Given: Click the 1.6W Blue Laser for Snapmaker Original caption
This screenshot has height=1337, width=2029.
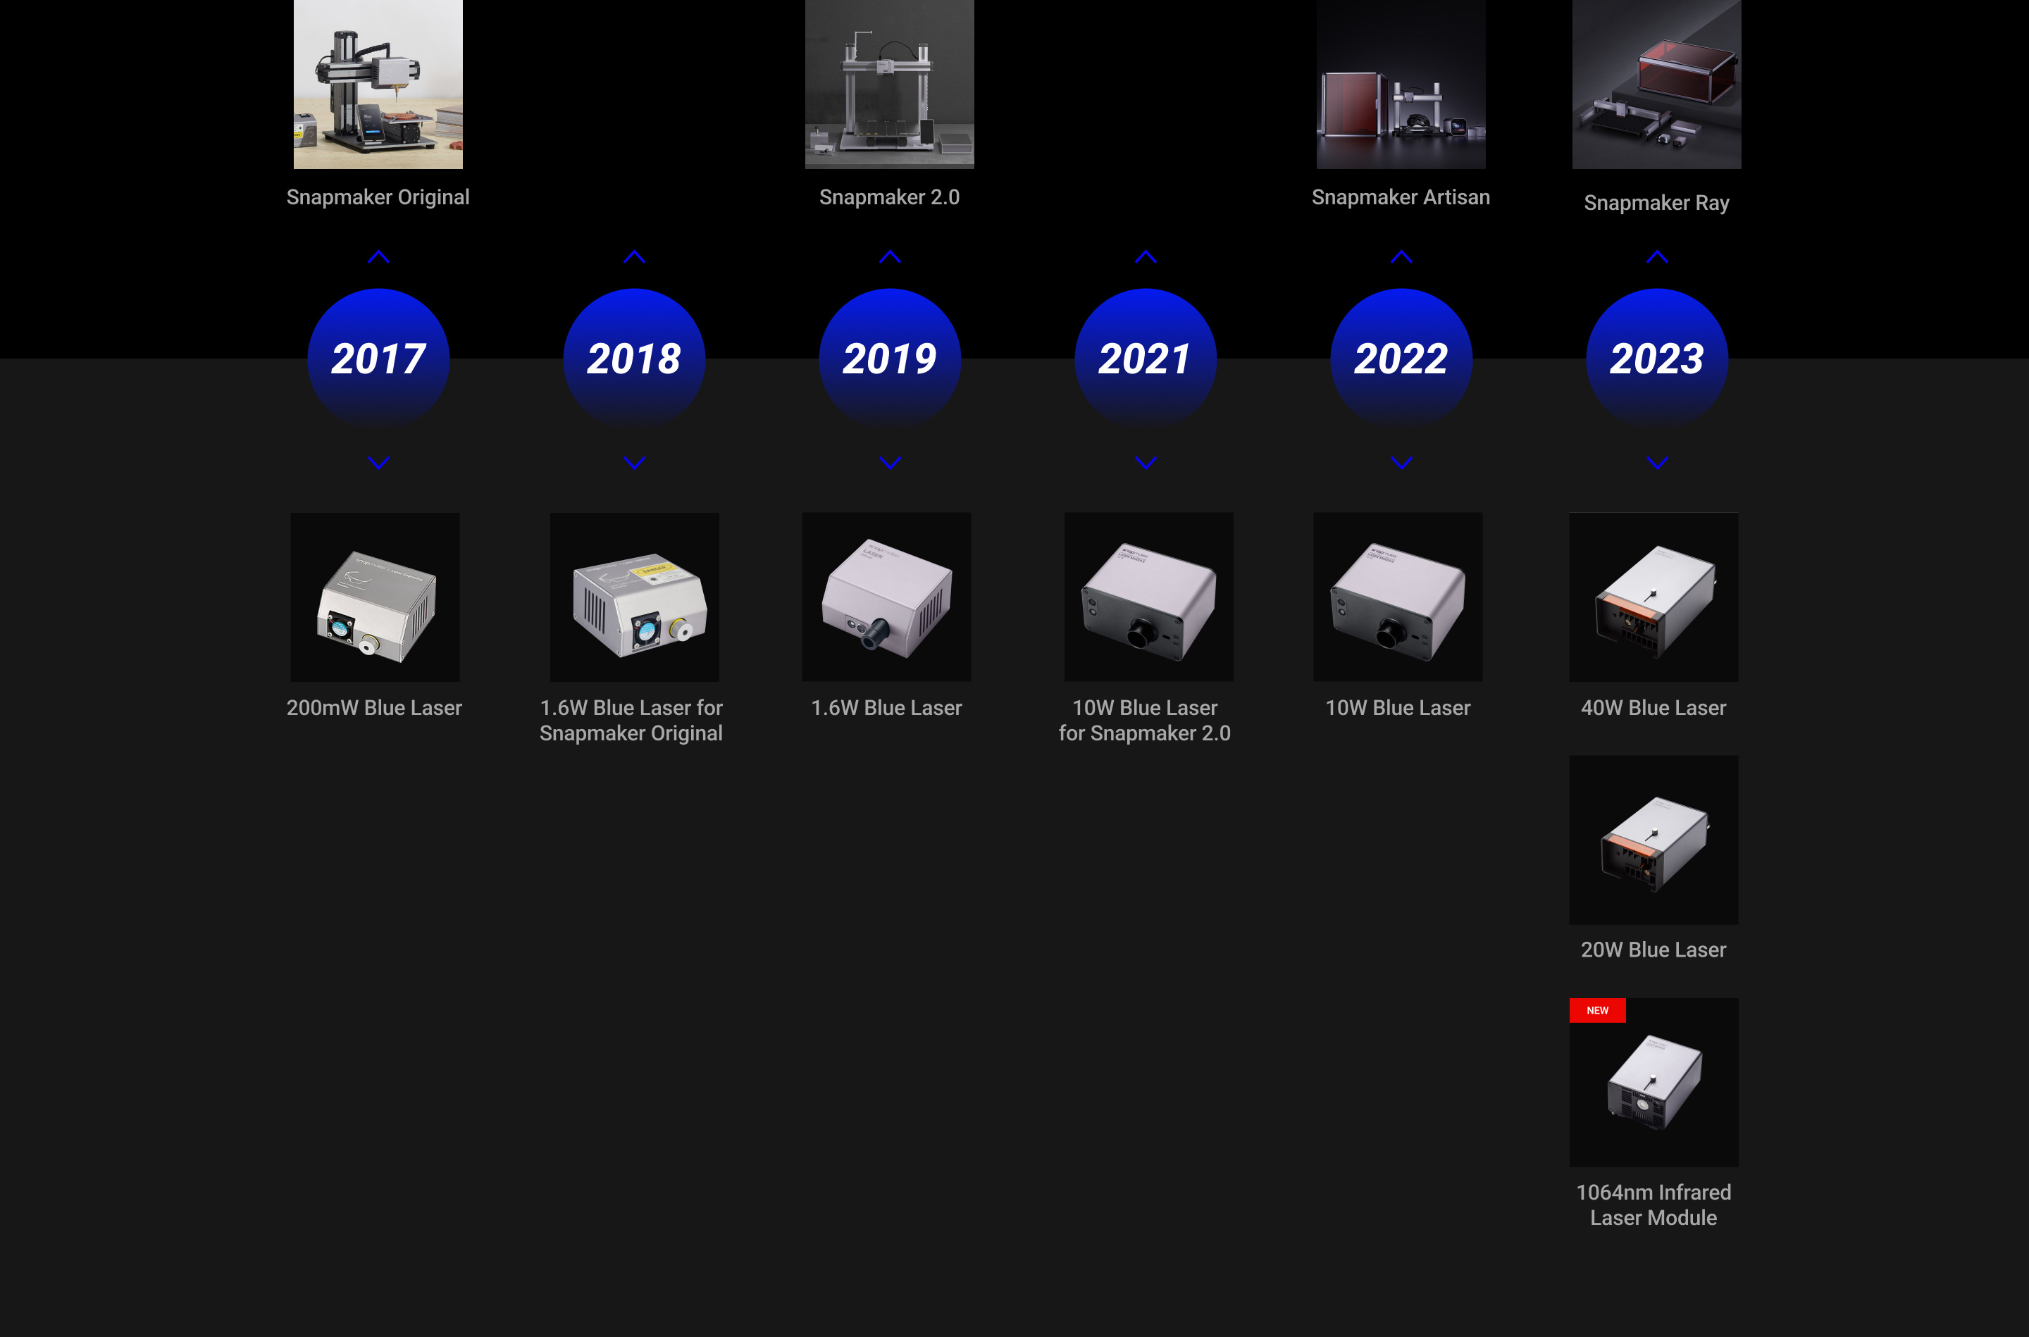Looking at the screenshot, I should point(631,721).
